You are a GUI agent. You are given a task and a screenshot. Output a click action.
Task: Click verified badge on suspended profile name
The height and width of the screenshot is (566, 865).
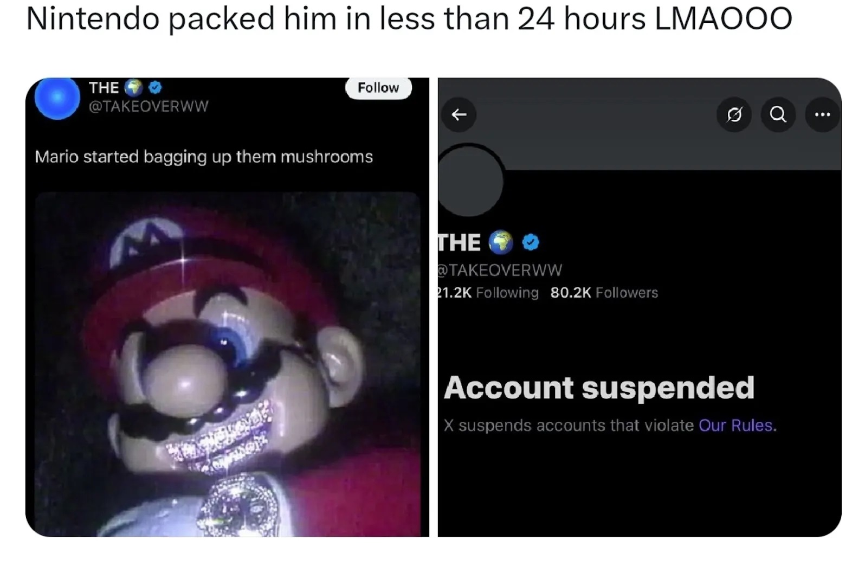point(531,242)
